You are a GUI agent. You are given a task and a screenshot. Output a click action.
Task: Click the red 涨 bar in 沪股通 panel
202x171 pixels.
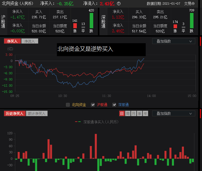click(x=75, y=26)
